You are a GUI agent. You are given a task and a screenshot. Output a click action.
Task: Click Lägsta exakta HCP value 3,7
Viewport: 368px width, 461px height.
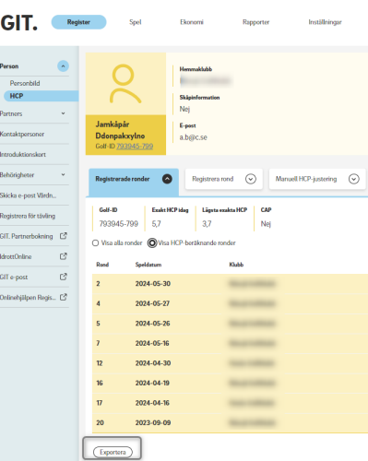[207, 224]
